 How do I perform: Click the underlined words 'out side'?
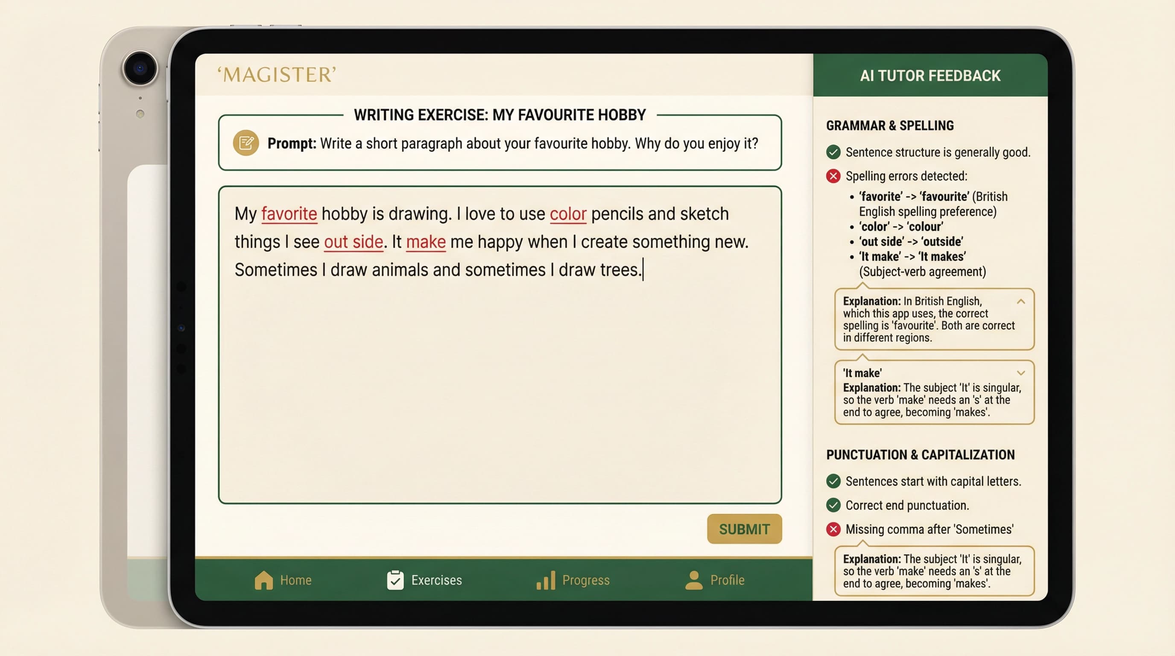354,242
